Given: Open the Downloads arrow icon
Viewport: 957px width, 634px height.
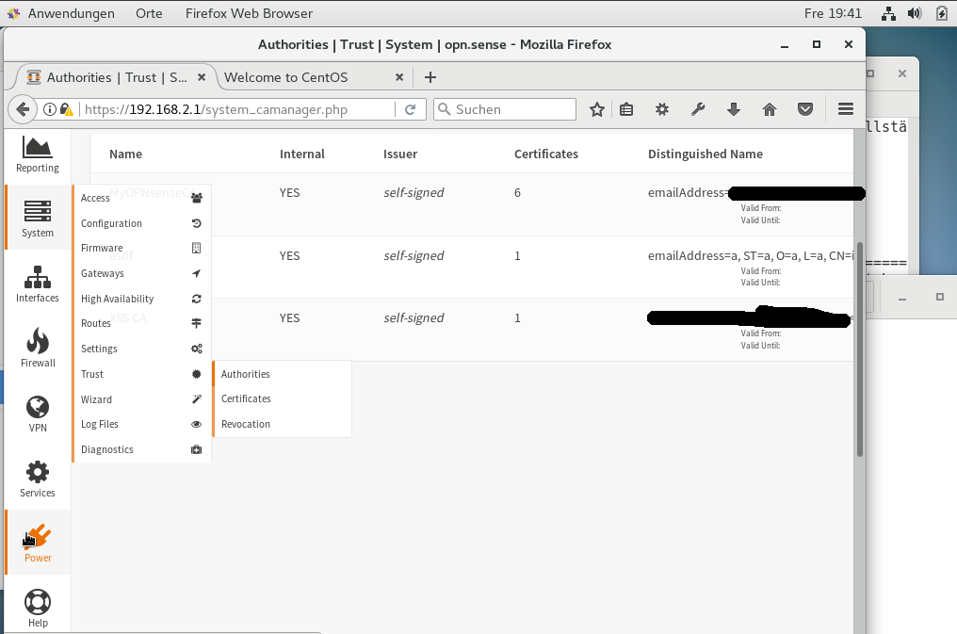Looking at the screenshot, I should (734, 109).
